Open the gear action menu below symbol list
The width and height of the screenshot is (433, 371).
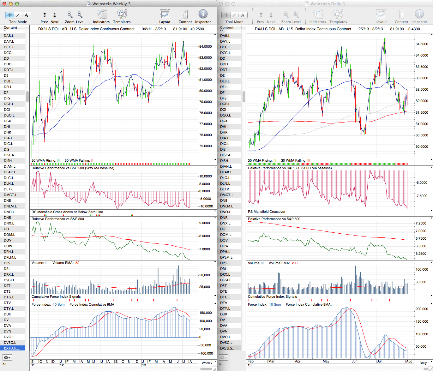pos(7,357)
